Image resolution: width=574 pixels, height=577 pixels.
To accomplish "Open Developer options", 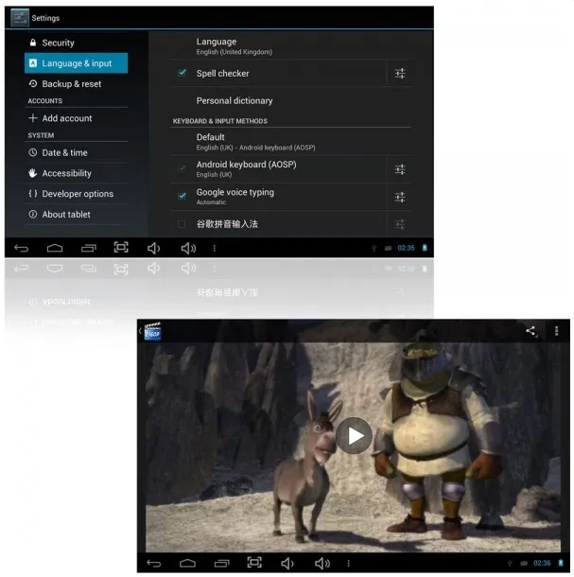I will point(77,194).
